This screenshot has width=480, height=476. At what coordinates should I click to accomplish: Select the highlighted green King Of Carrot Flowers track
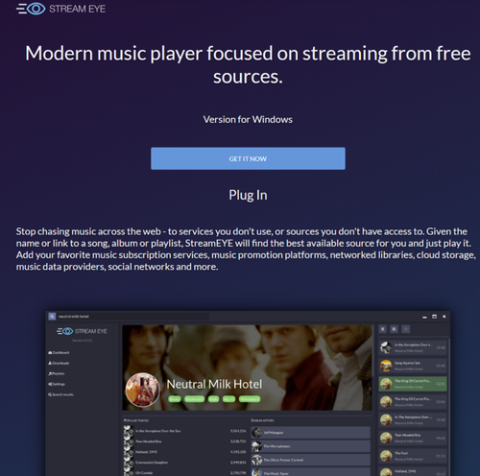[413, 384]
